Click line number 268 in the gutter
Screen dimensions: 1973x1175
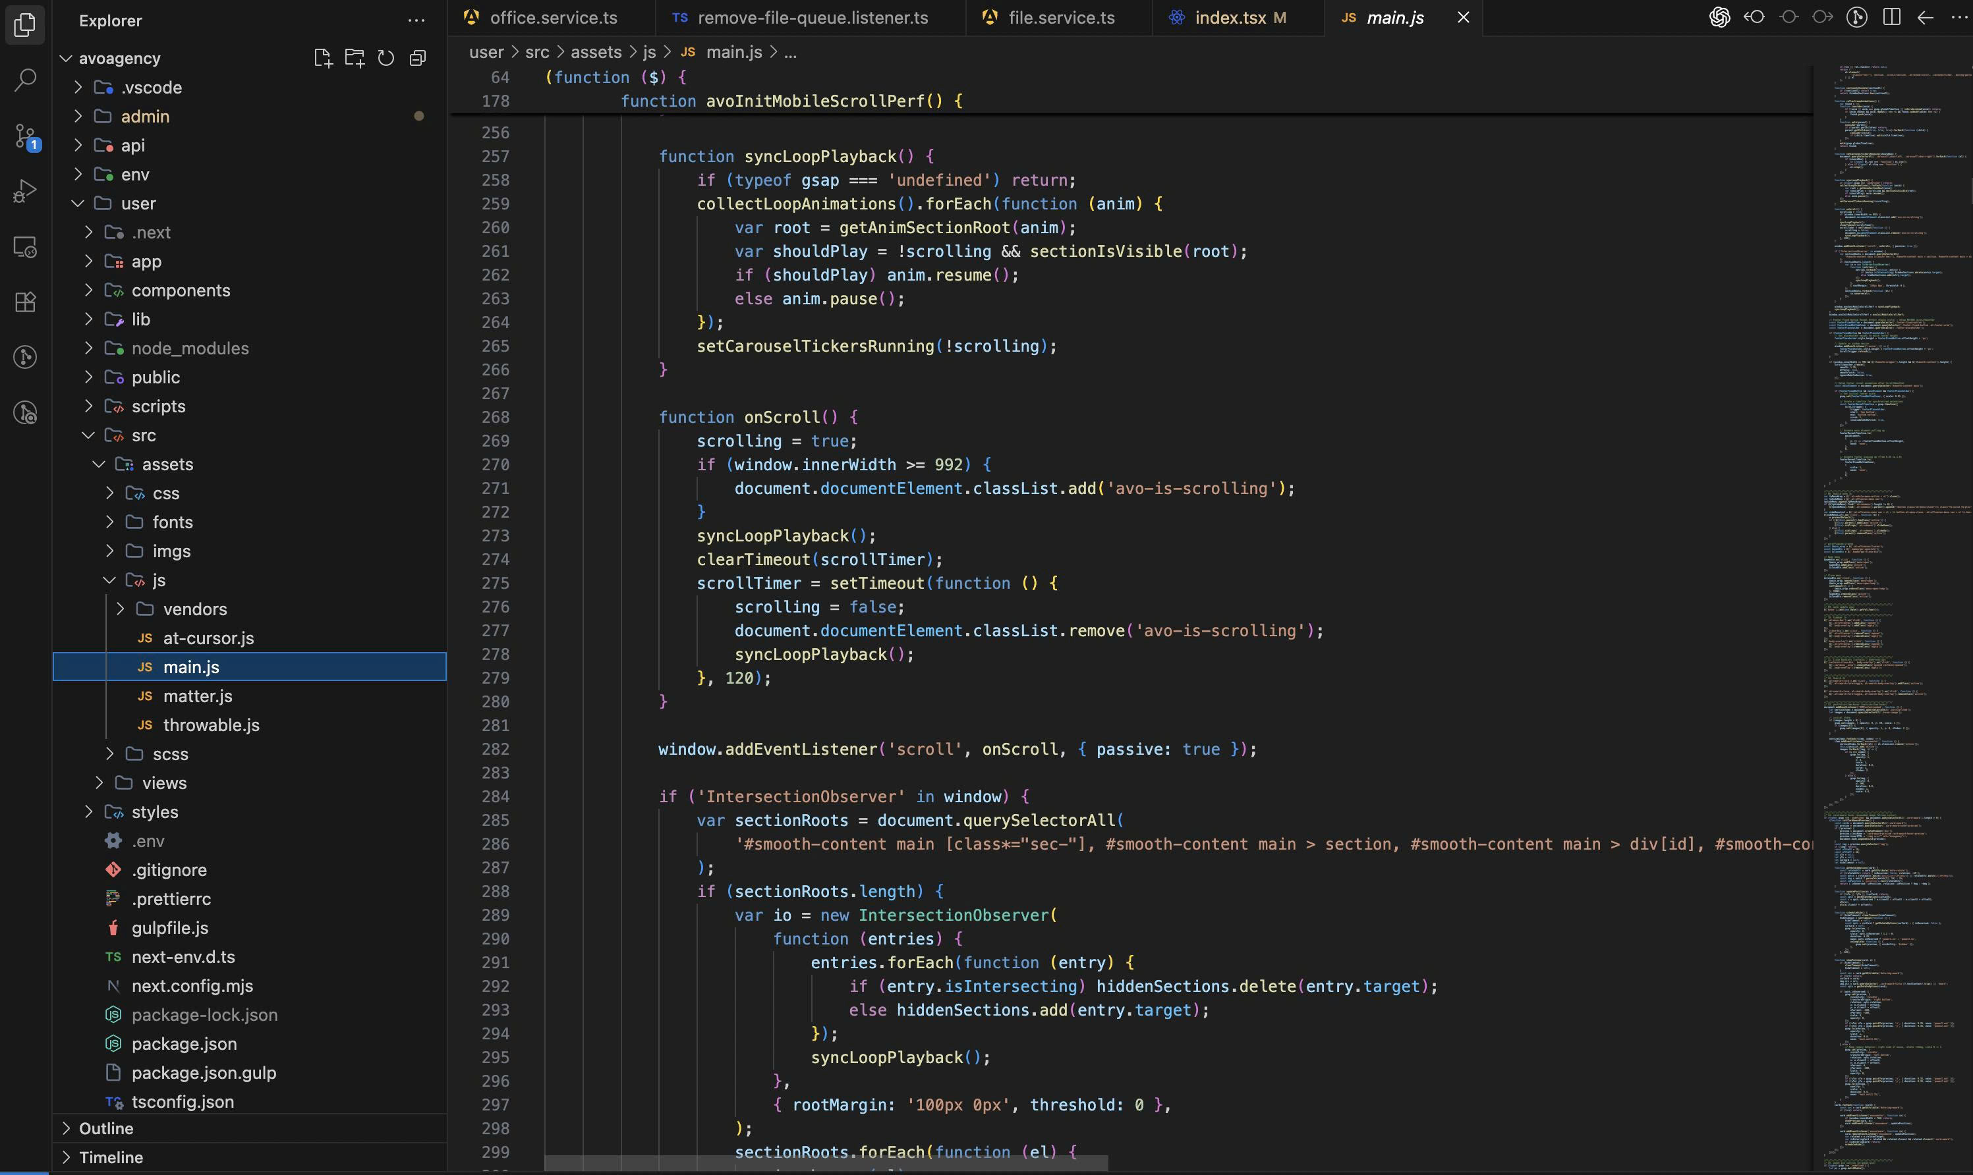click(495, 418)
